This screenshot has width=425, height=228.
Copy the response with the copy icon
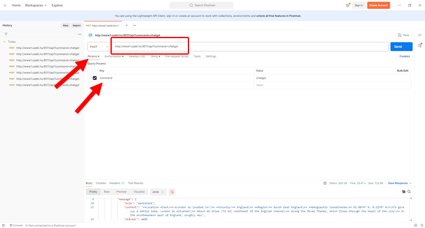[x=404, y=192]
